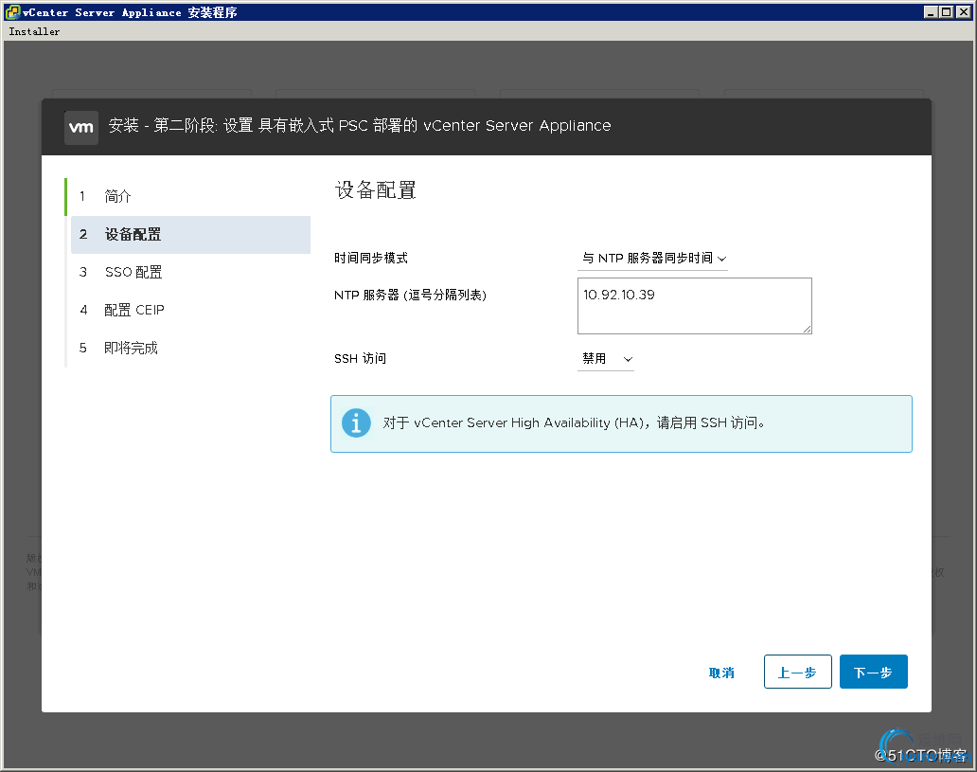Click the NTP 服务器 address text box

694,306
